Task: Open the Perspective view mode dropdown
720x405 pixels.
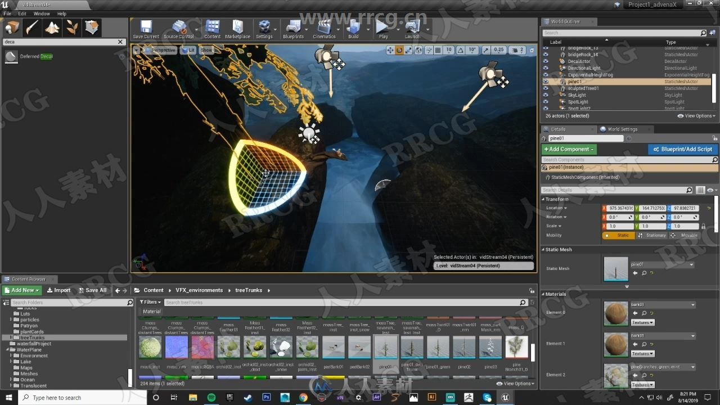Action: (x=160, y=50)
